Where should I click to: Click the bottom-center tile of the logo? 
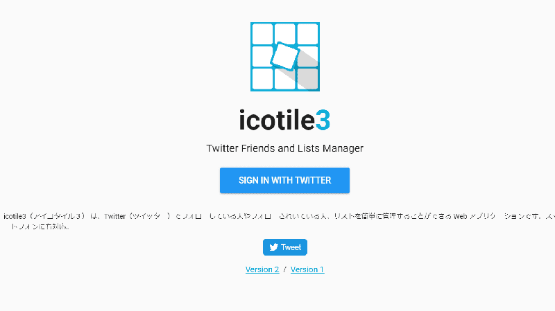point(284,79)
